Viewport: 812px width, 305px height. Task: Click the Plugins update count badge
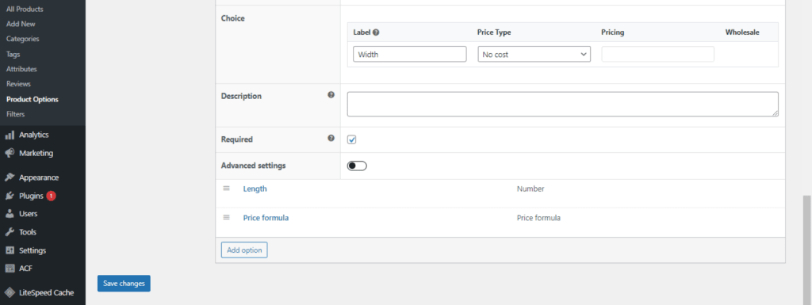[x=51, y=196]
